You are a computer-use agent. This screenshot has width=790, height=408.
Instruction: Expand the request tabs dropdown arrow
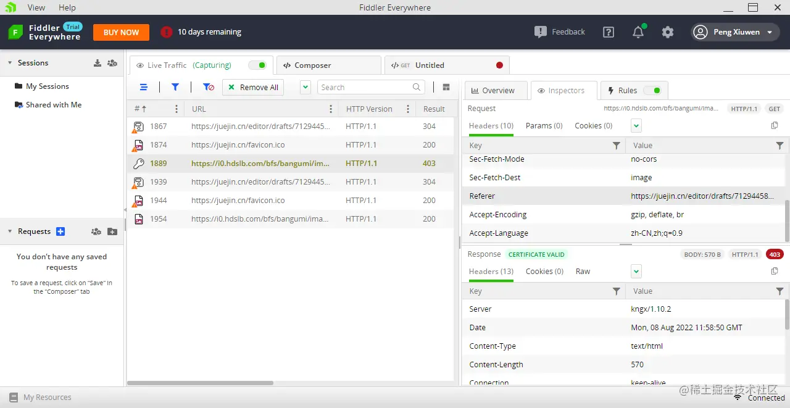(x=636, y=126)
